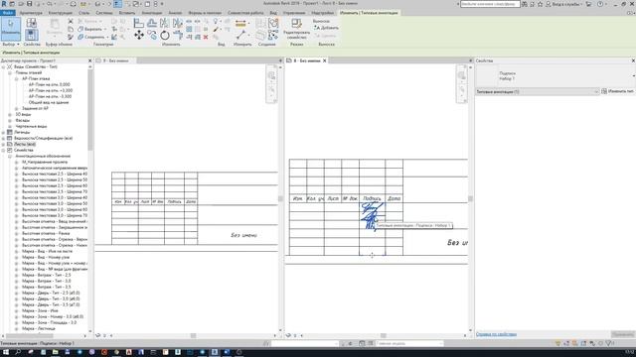Click Edit Type (Изменить тип) button
Screen dimensions: 636x357
pyautogui.click(x=618, y=91)
